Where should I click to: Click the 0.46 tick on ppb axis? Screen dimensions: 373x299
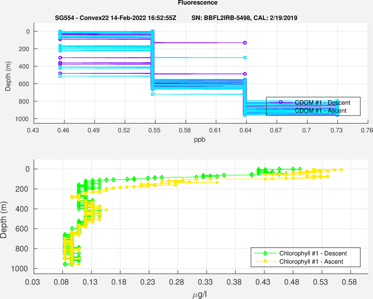[x=63, y=130]
